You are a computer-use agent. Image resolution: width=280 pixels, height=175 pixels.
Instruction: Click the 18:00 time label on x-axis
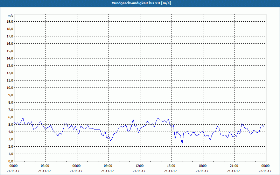pyautogui.click(x=203, y=166)
